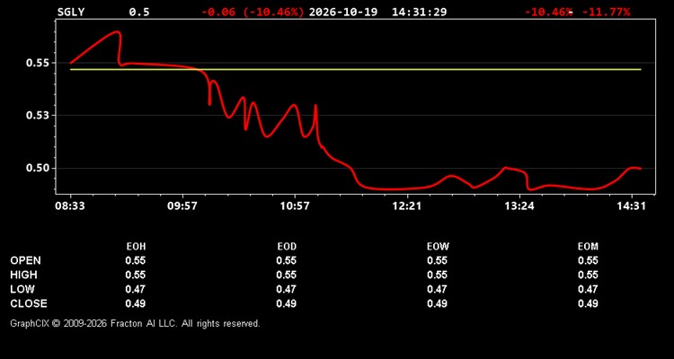This screenshot has height=359, width=674.
Task: Click the 0.53 y-axis label
Action: click(38, 116)
